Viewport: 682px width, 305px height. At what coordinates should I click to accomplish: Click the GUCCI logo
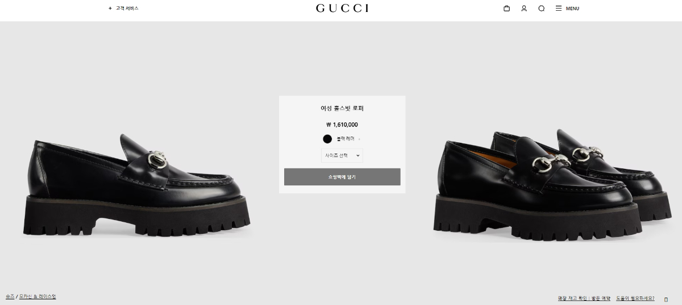[x=342, y=8]
